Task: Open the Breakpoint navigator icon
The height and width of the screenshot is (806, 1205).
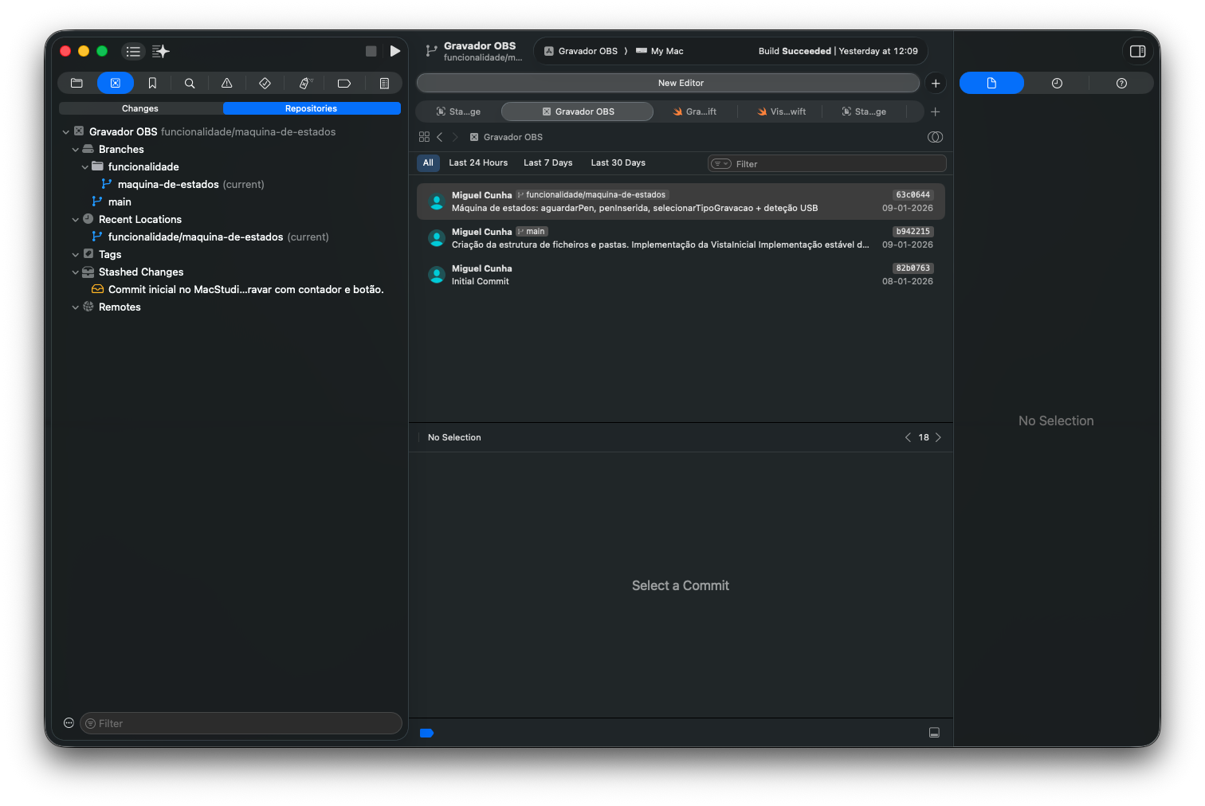Action: (344, 83)
